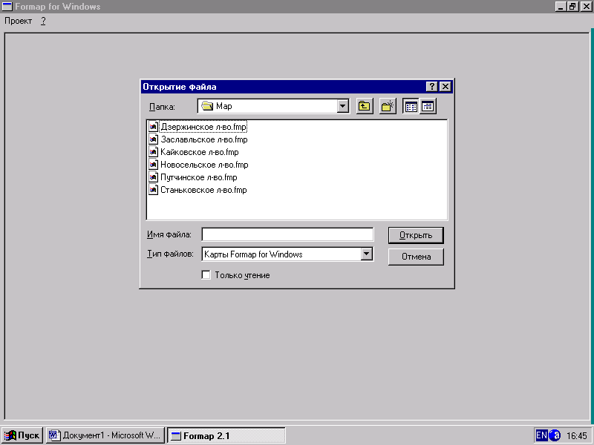Select file name Станьковское л-во.fmp
This screenshot has height=445, width=594.
click(203, 190)
